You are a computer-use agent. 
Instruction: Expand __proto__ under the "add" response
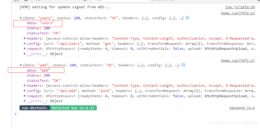pos(25,101)
